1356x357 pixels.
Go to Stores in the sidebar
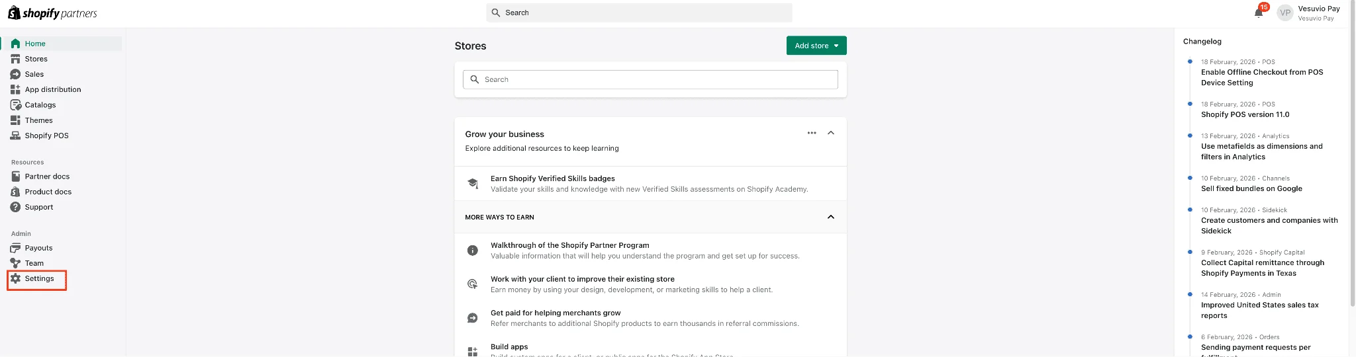[36, 59]
